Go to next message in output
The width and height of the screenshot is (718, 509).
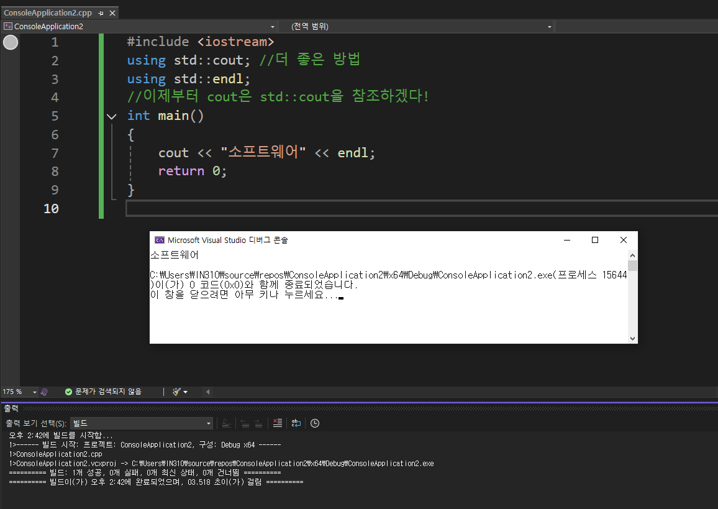click(x=258, y=423)
